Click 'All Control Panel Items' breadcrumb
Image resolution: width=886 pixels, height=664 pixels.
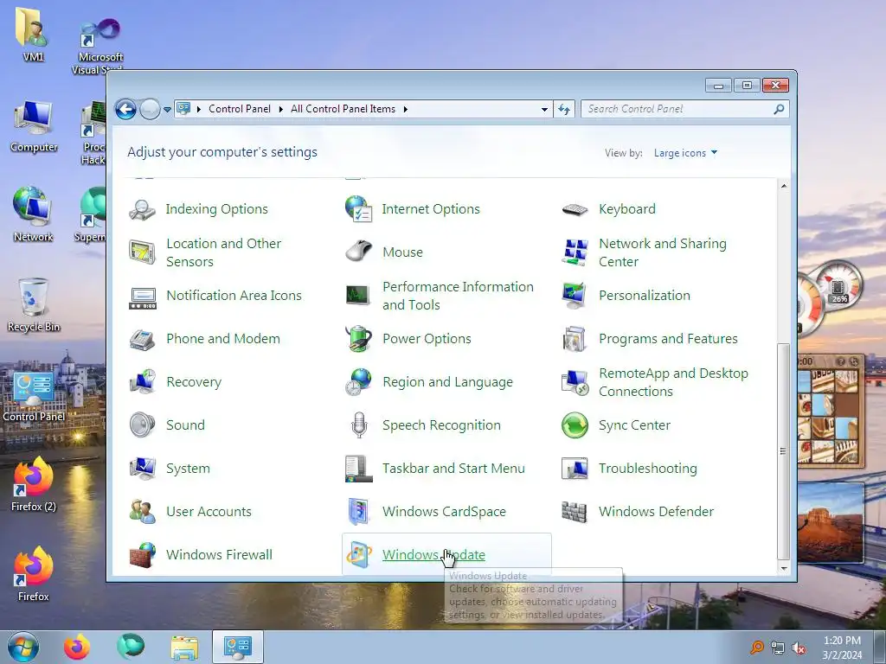pyautogui.click(x=343, y=109)
